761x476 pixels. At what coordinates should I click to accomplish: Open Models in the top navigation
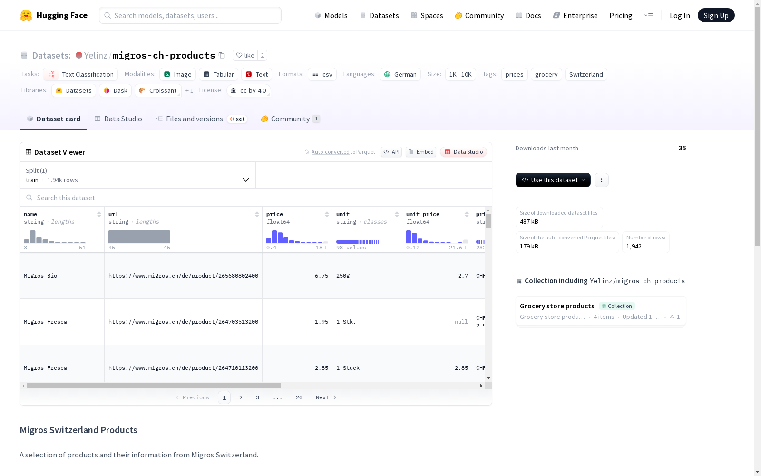tap(331, 15)
